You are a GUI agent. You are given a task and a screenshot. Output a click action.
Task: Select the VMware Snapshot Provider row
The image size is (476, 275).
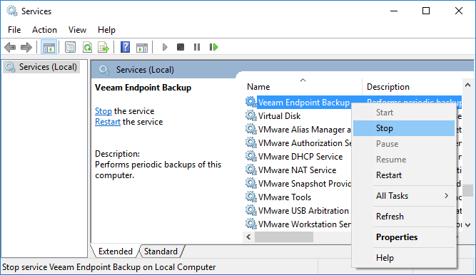point(298,183)
